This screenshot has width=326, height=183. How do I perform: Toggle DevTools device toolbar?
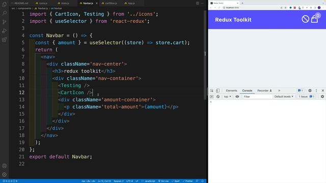point(218,90)
